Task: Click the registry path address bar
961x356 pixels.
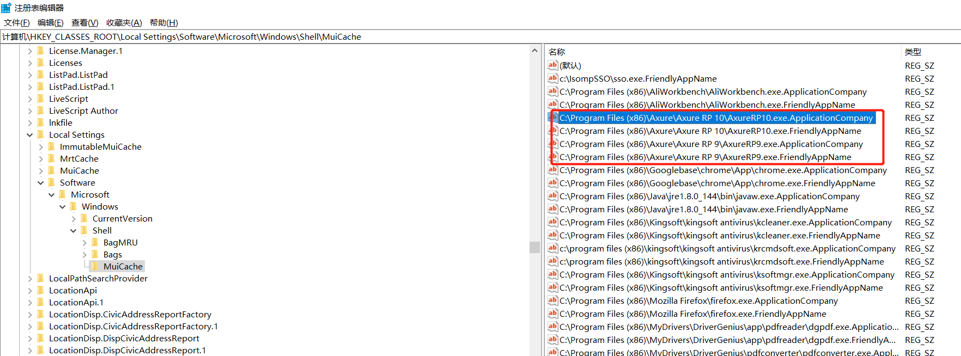Action: (480, 36)
